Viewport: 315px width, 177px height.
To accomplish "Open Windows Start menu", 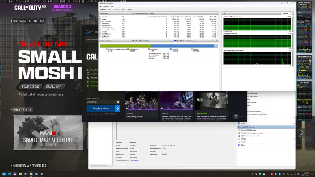I will (x=4, y=174).
